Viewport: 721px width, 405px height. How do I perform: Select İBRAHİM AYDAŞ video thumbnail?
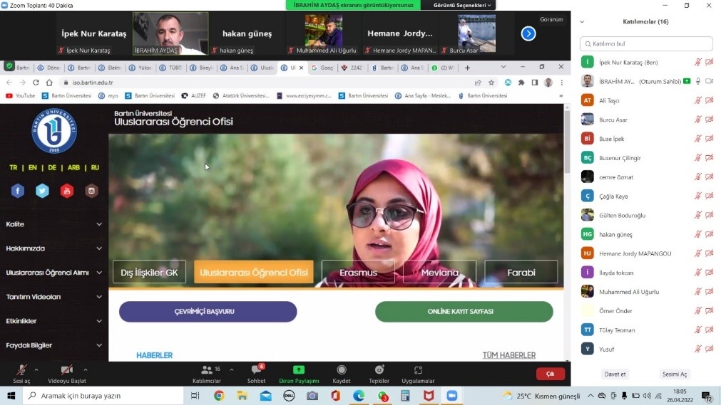pos(170,33)
